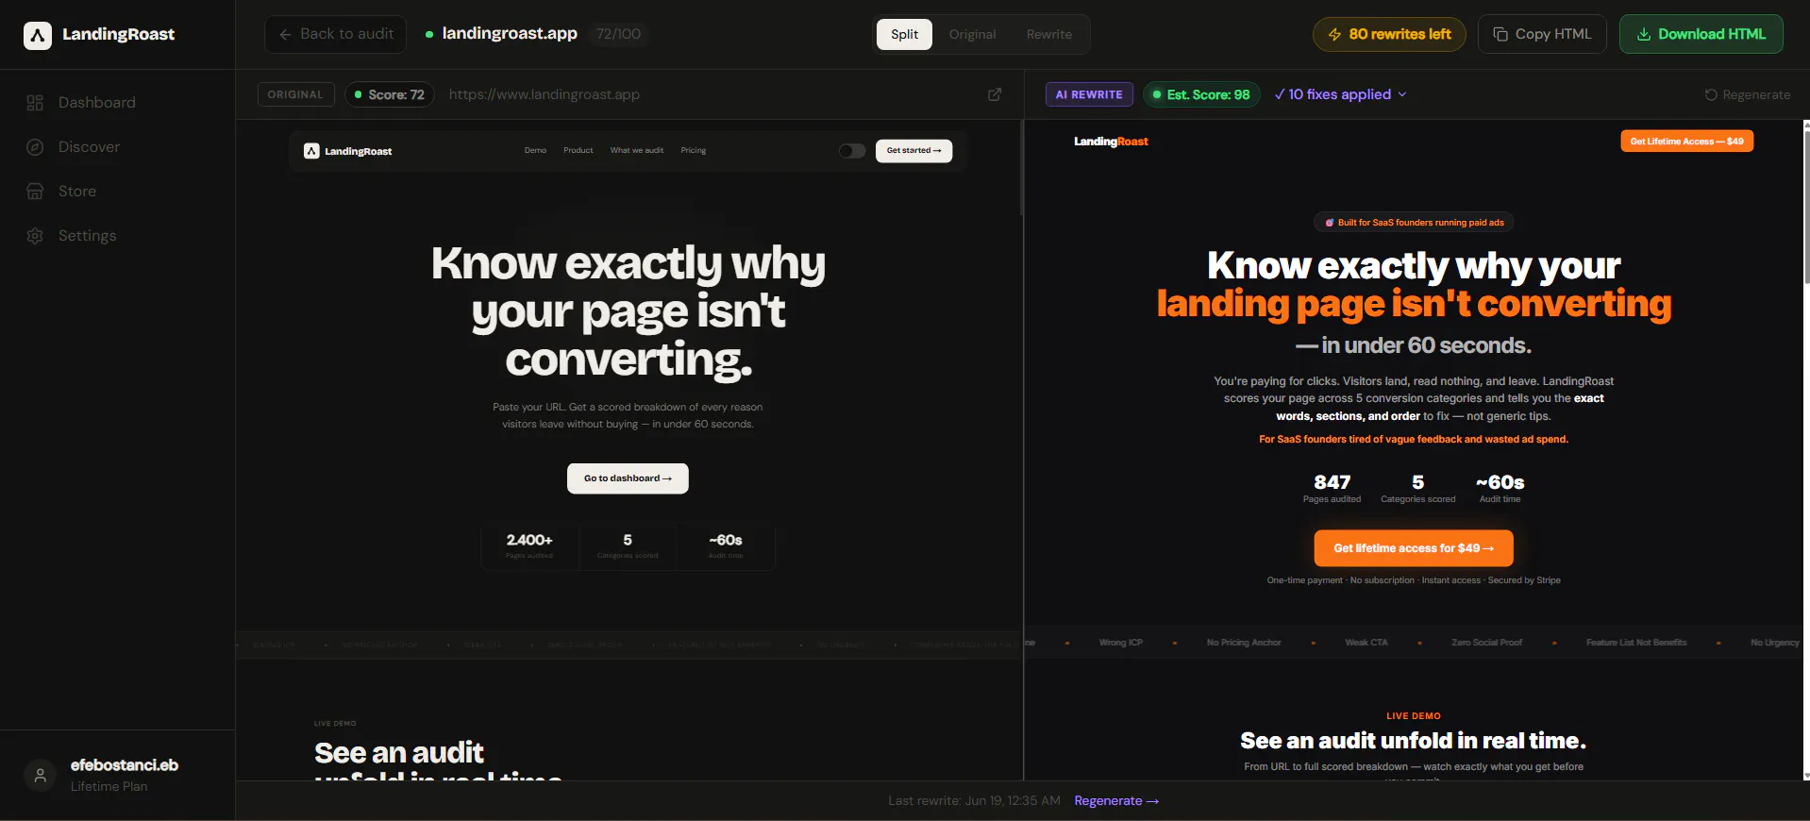Click the Lifetime Plan label in the sidebar
This screenshot has width=1810, height=821.
(109, 787)
